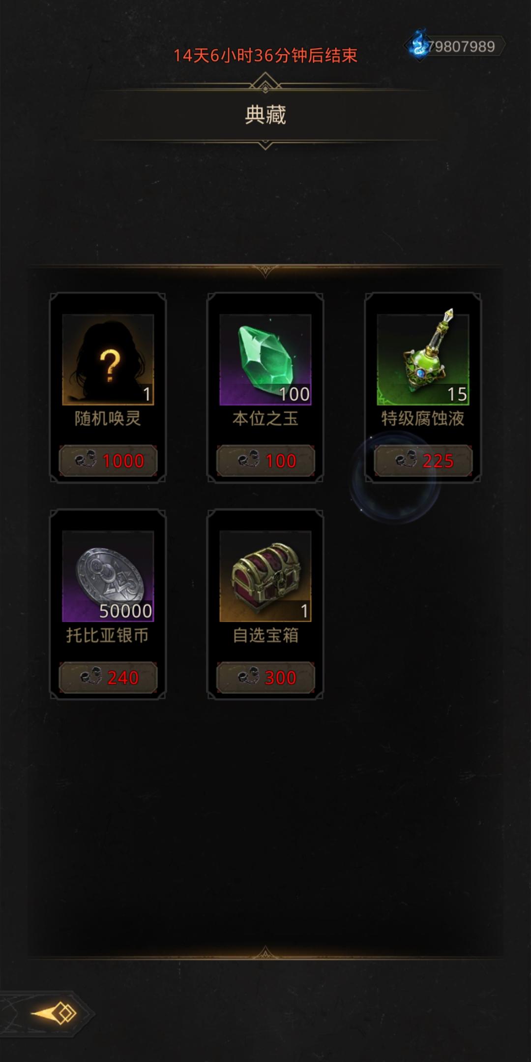Tap the 自选宝箱 item label
Viewport: 531px width, 1062px height.
click(265, 635)
